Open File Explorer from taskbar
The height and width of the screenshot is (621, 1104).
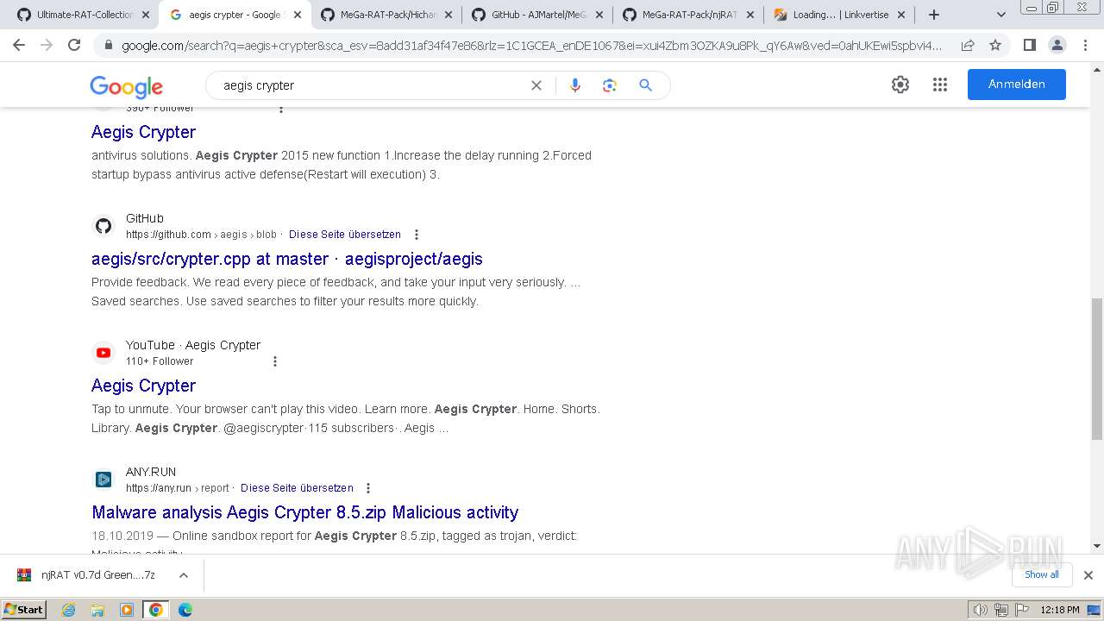(x=97, y=610)
